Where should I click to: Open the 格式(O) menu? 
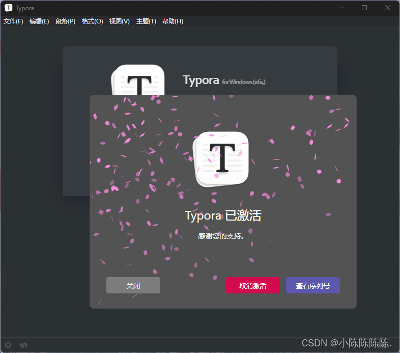point(92,21)
